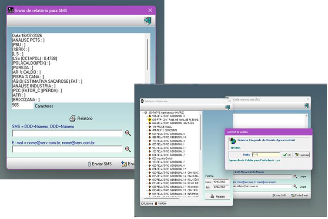Click the app icon in the large Envio de relatório title bar
The width and height of the screenshot is (328, 219).
10,10
